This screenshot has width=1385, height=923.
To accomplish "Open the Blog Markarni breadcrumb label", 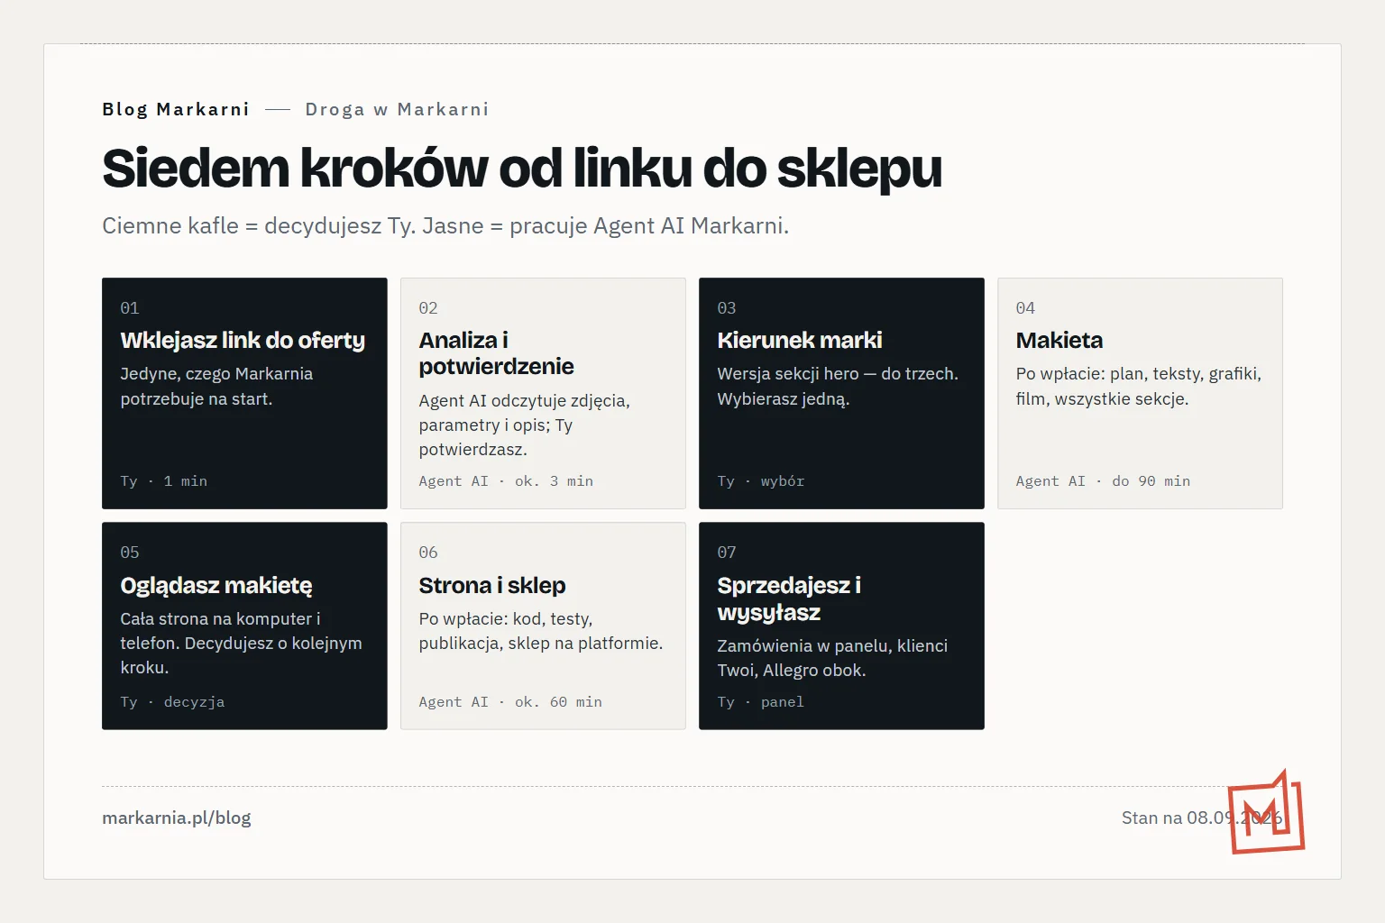I will pos(176,109).
